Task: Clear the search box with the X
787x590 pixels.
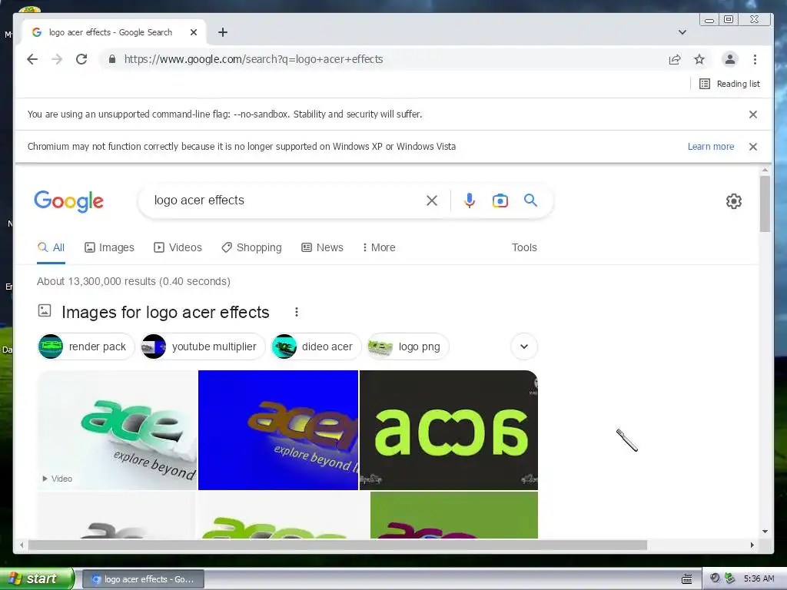Action: (432, 201)
